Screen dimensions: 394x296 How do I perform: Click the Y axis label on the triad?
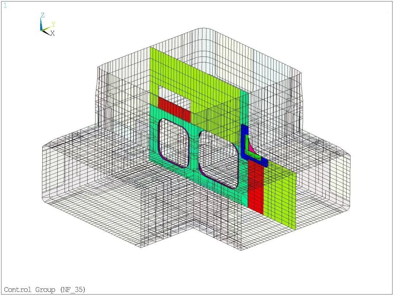click(x=53, y=24)
